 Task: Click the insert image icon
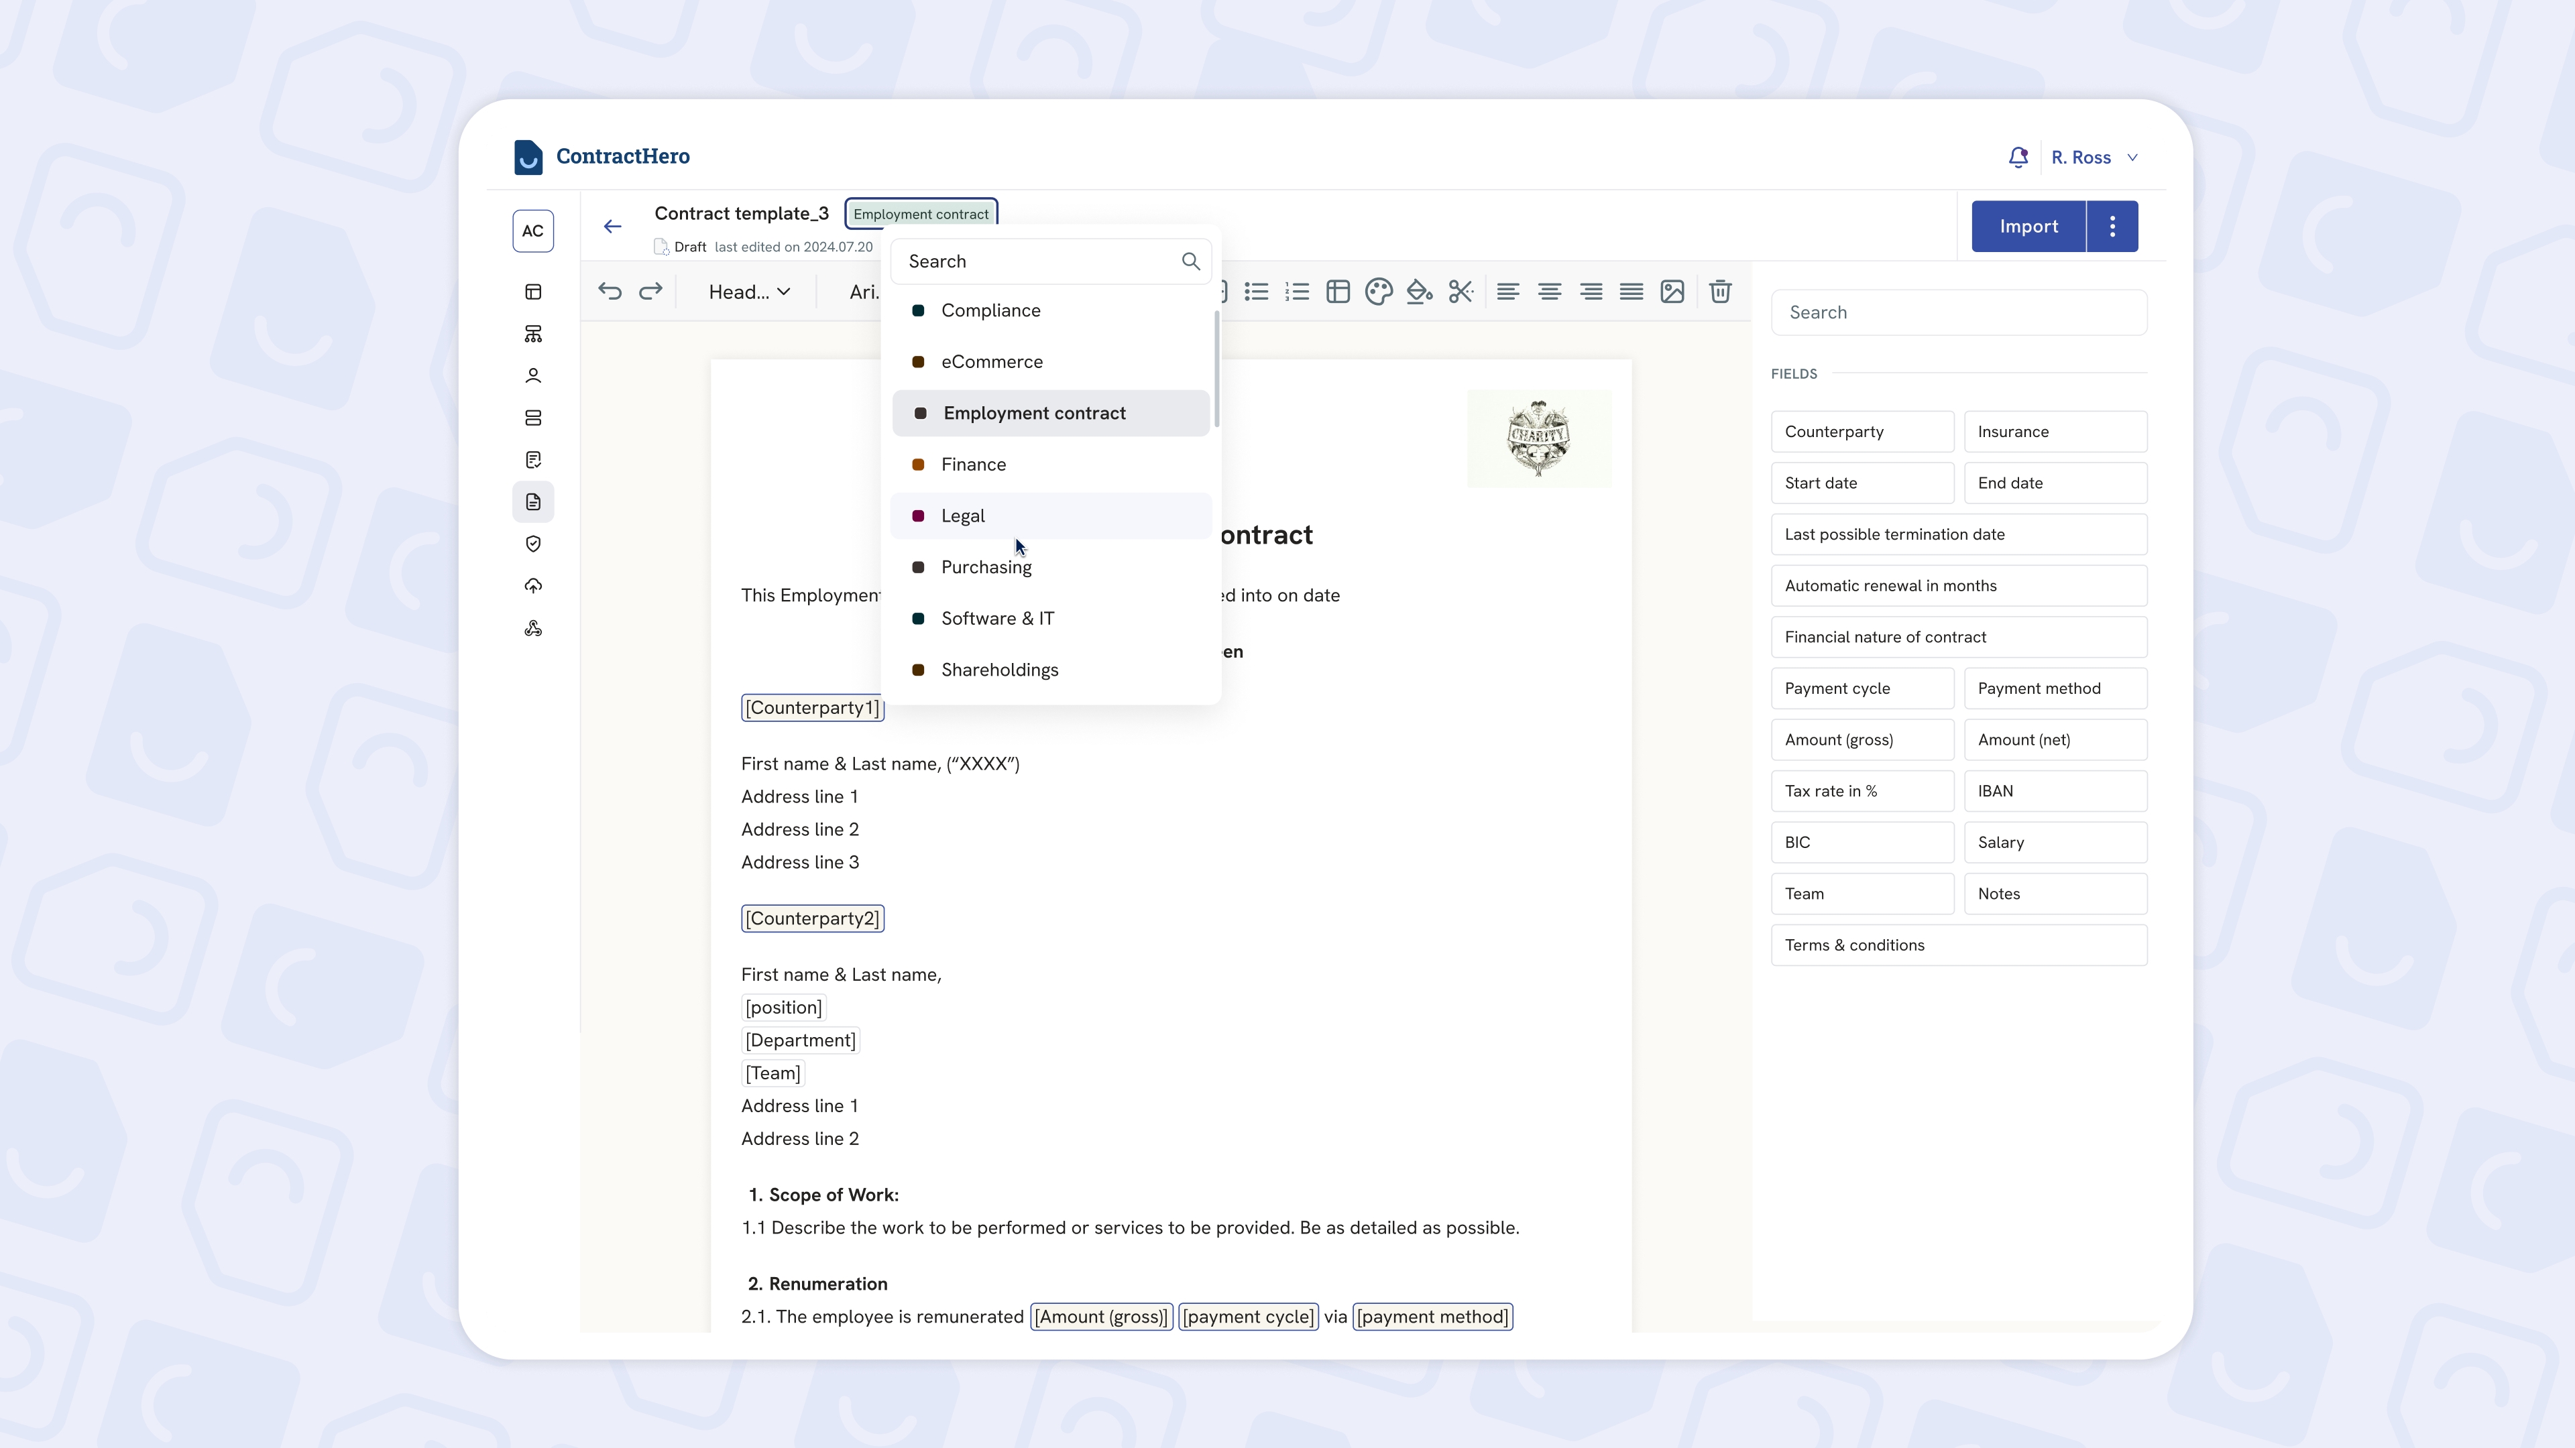click(1672, 292)
